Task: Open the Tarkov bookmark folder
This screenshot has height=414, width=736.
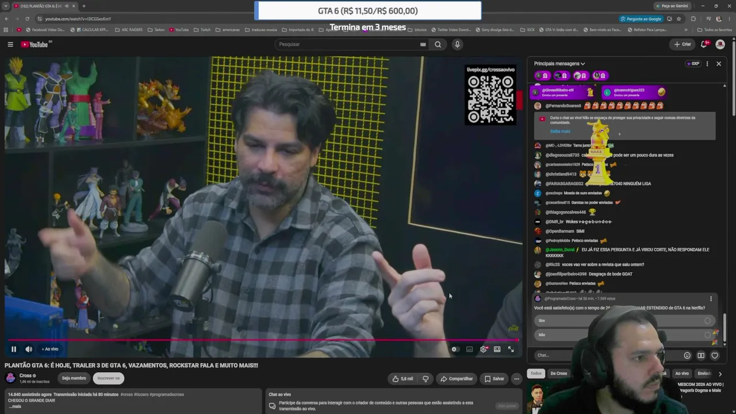Action: [x=156, y=30]
